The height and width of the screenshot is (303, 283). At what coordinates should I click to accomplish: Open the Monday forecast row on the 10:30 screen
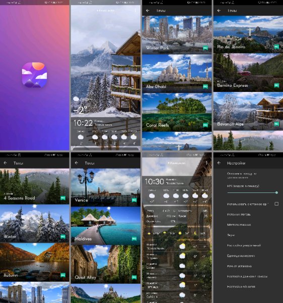pos(177,246)
